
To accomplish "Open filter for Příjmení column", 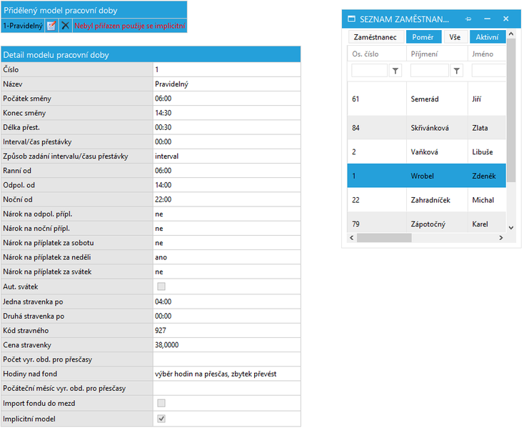I will (x=456, y=71).
